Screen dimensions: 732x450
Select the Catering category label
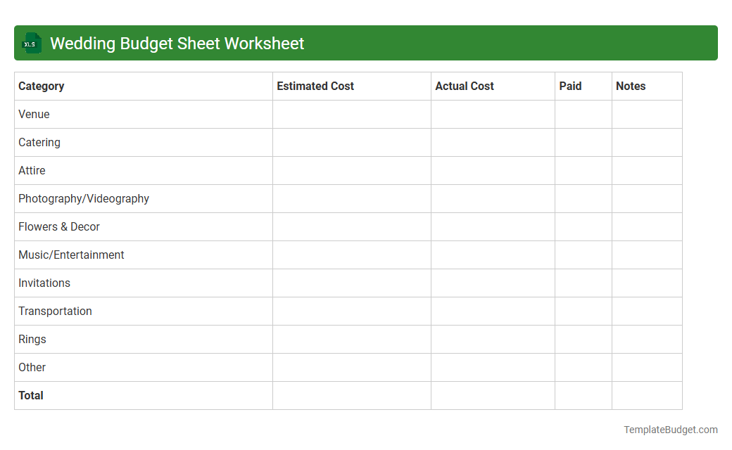39,142
